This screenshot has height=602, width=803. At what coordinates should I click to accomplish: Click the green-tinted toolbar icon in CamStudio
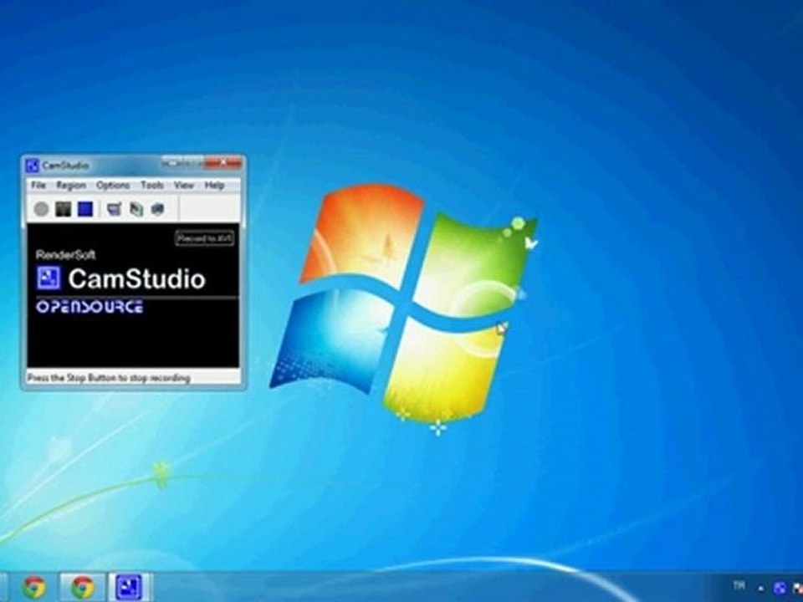(136, 209)
